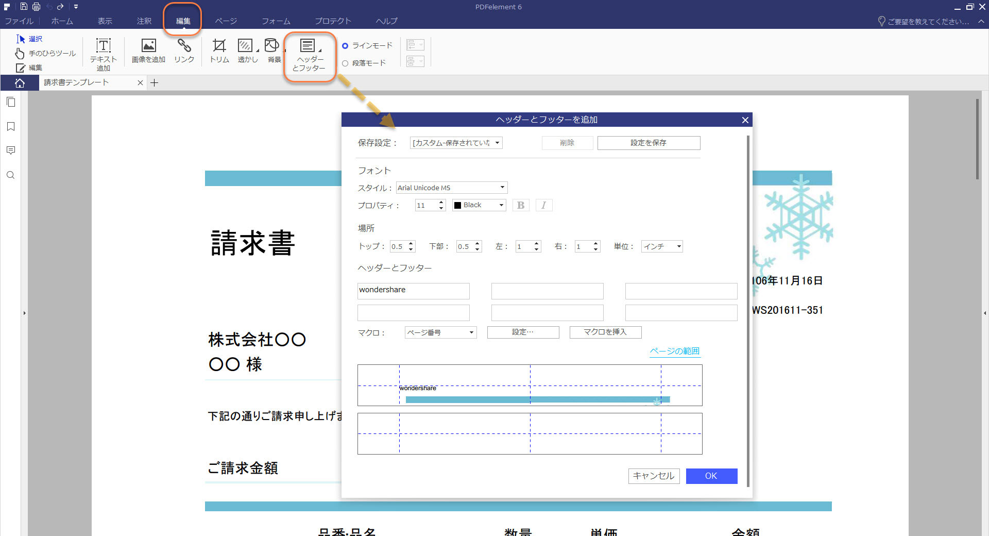This screenshot has height=536, width=989.
Task: Open the Black font color dropdown
Action: coord(479,205)
